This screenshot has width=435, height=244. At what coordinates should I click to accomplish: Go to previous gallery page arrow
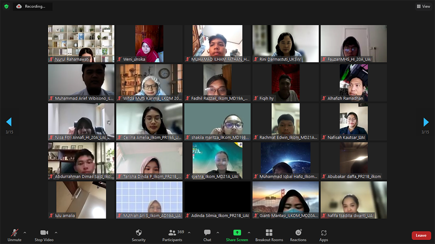click(x=9, y=122)
